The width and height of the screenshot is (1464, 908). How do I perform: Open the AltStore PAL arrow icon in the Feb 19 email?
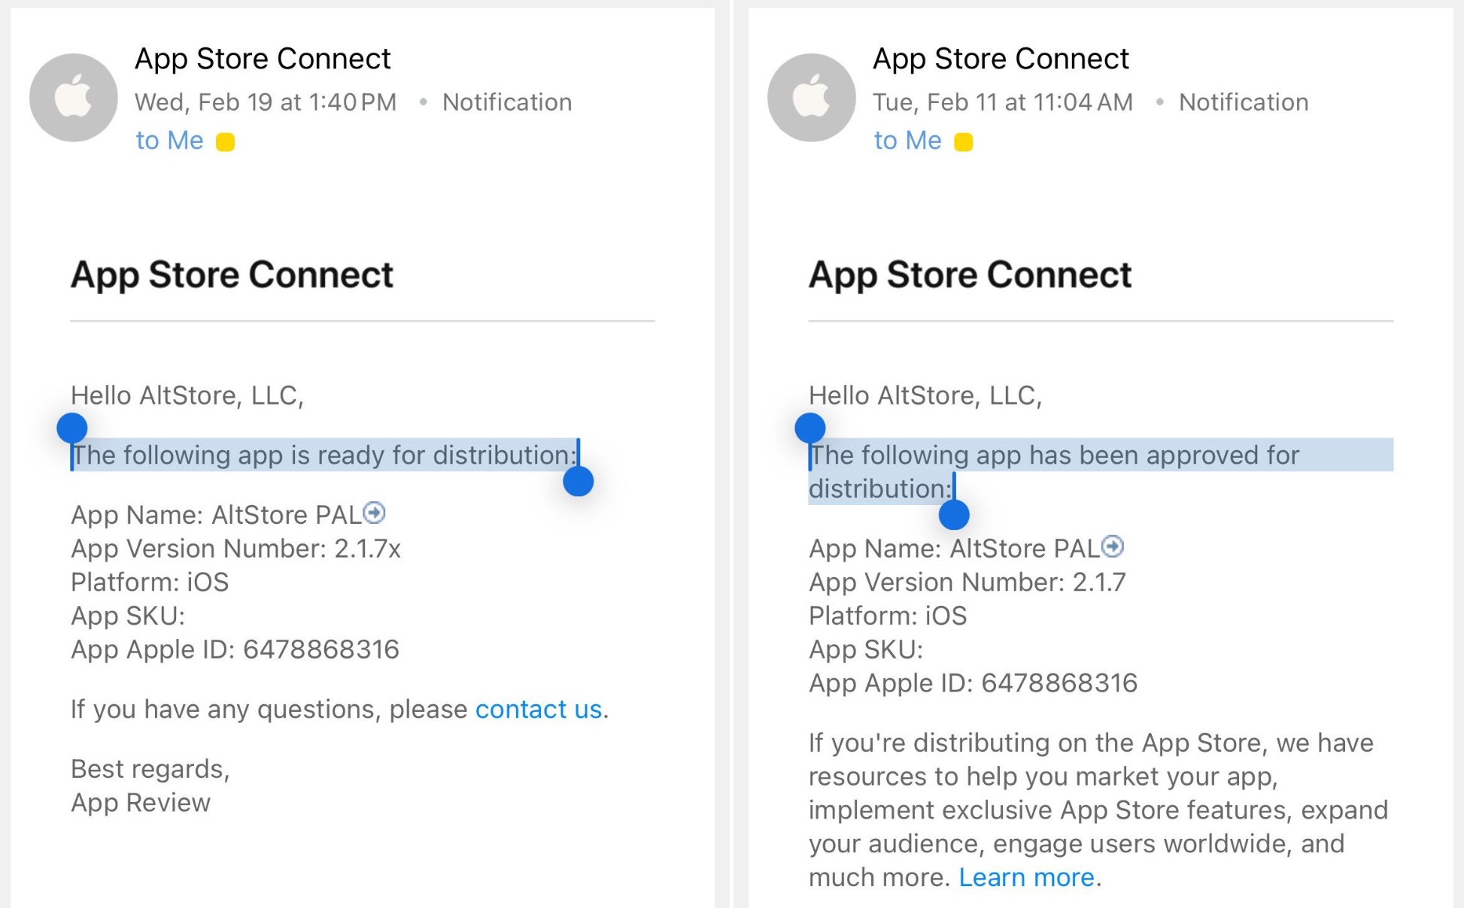click(x=374, y=513)
